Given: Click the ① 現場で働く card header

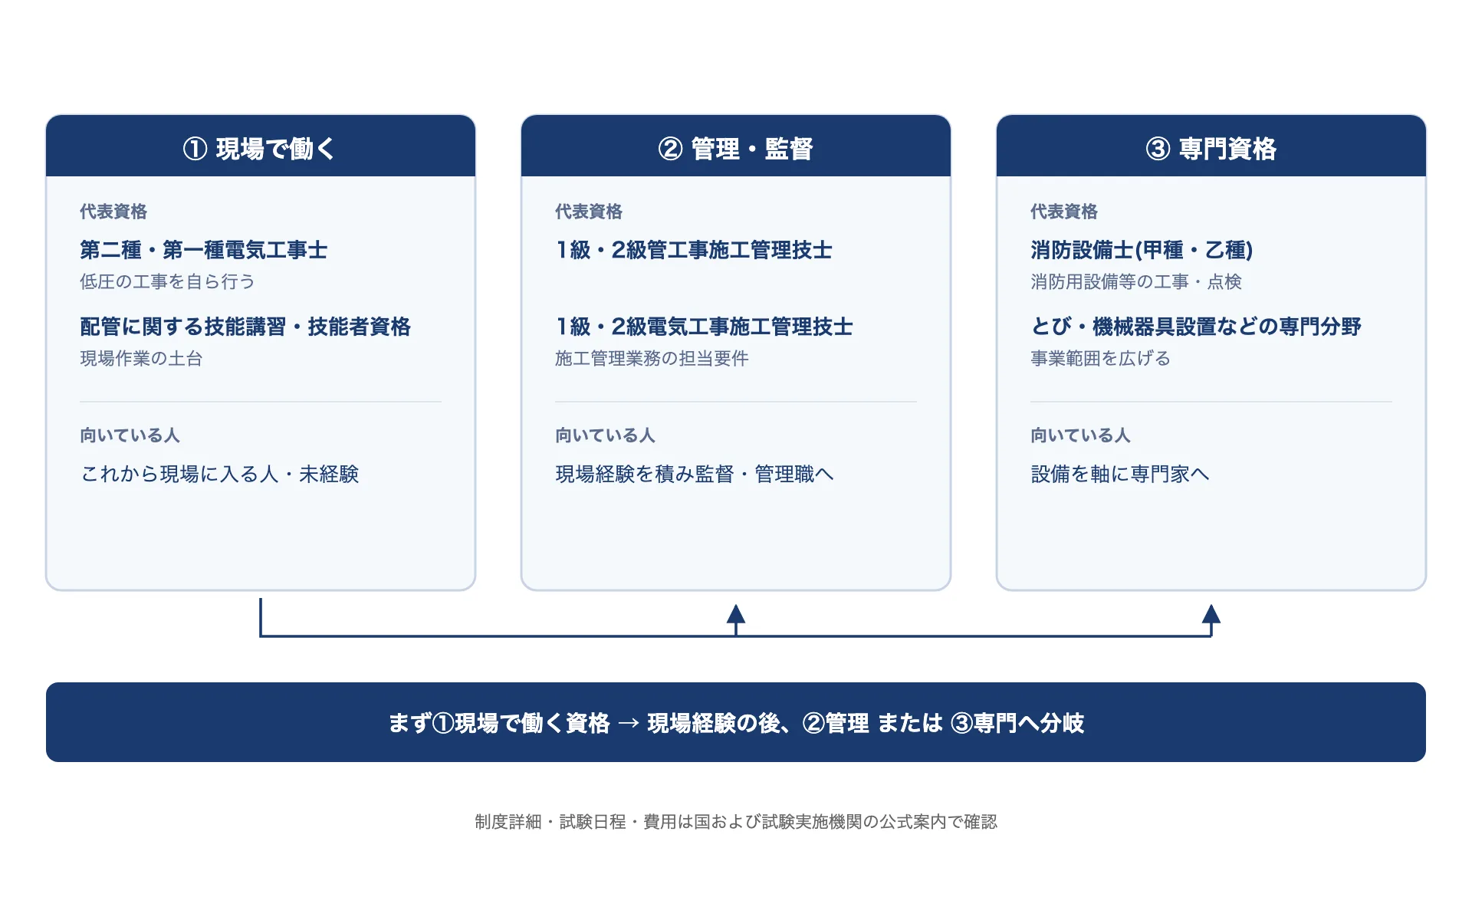Looking at the screenshot, I should pos(261,146).
